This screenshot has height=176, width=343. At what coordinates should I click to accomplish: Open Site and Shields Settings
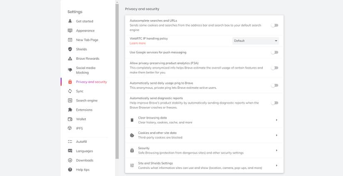204,165
